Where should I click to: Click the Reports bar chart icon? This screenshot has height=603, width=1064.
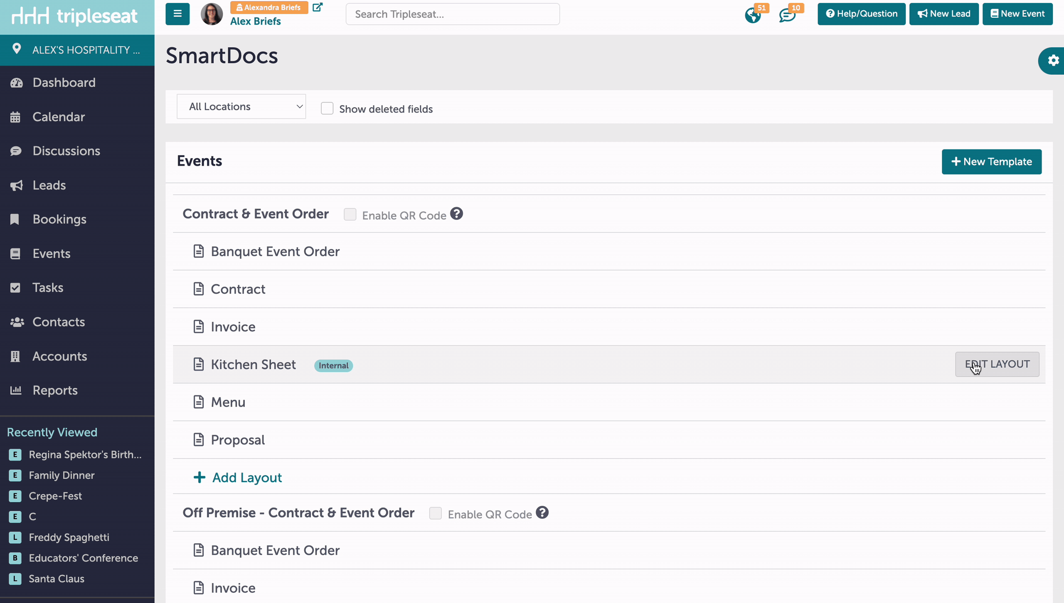tap(16, 390)
